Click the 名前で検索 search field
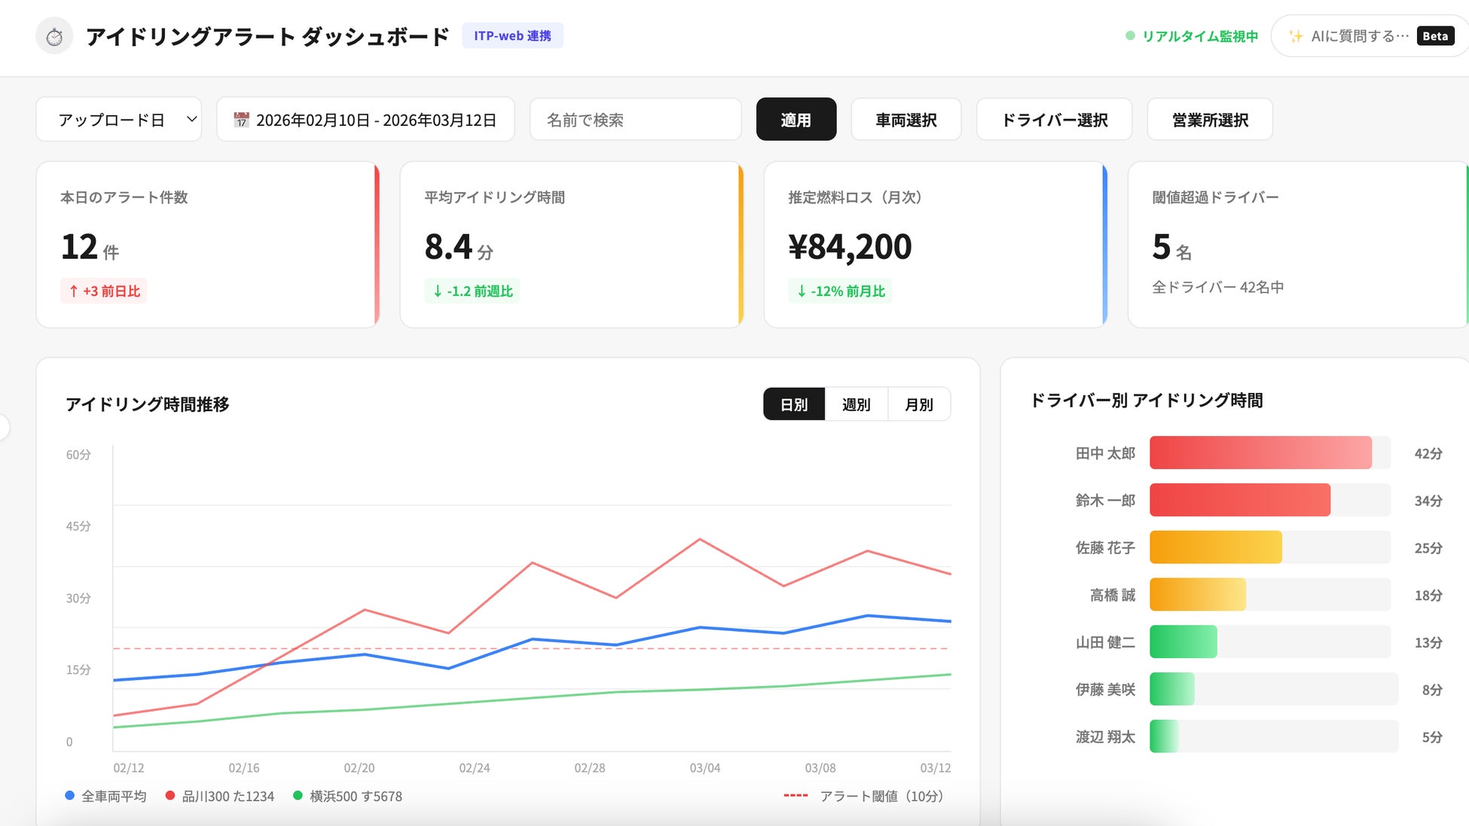Screen dimensions: 1469x826 pyautogui.click(x=635, y=120)
